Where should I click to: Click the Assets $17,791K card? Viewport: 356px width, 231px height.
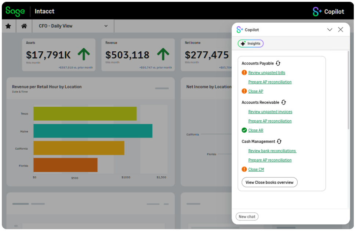click(59, 55)
